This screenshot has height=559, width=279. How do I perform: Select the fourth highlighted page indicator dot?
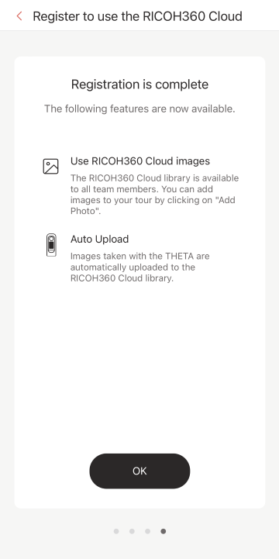[x=164, y=531]
